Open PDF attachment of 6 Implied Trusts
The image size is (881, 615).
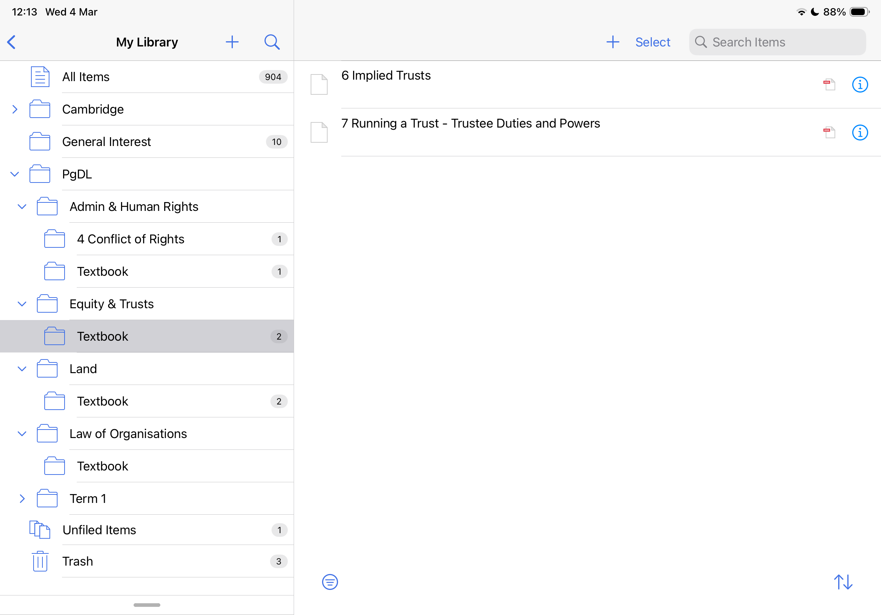(x=829, y=84)
